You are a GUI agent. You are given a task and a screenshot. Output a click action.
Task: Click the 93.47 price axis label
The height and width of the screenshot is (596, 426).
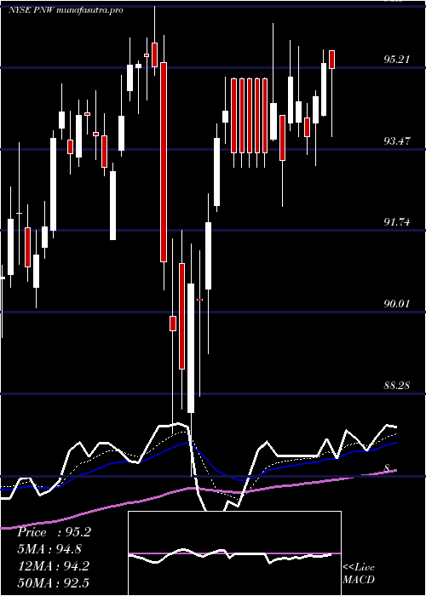(397, 141)
